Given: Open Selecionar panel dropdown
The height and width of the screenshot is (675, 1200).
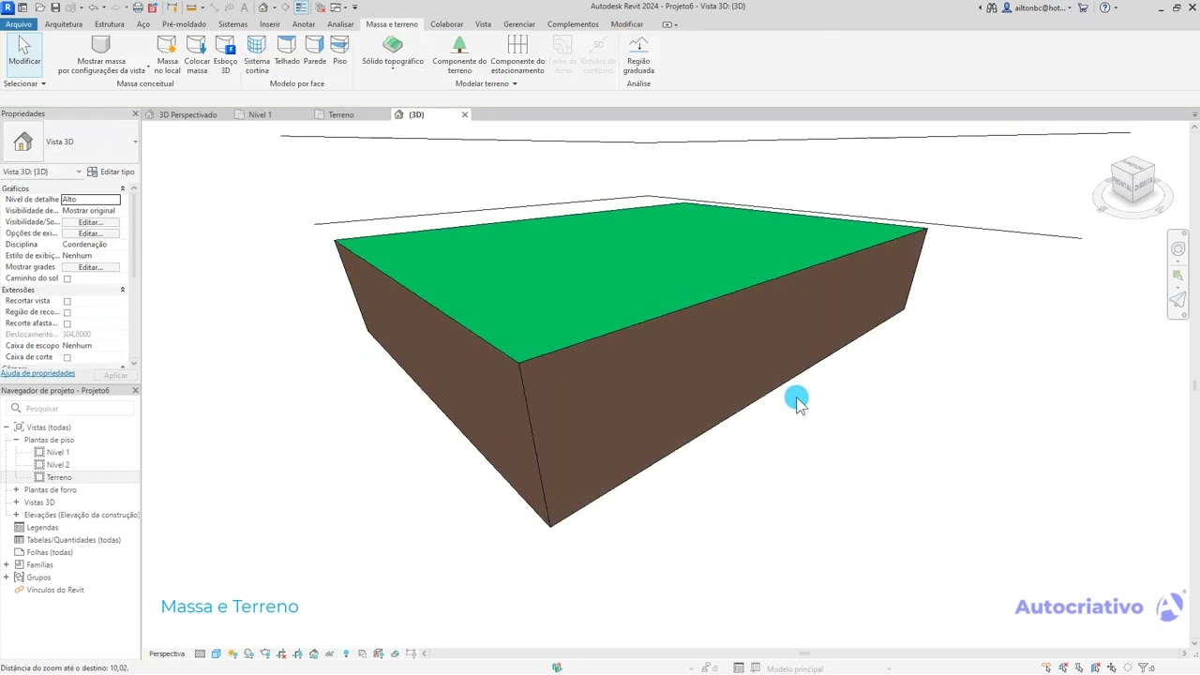Looking at the screenshot, I should point(24,83).
